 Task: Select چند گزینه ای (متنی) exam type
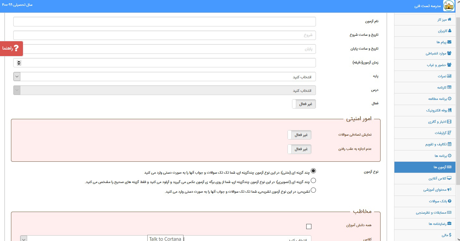[x=313, y=171]
